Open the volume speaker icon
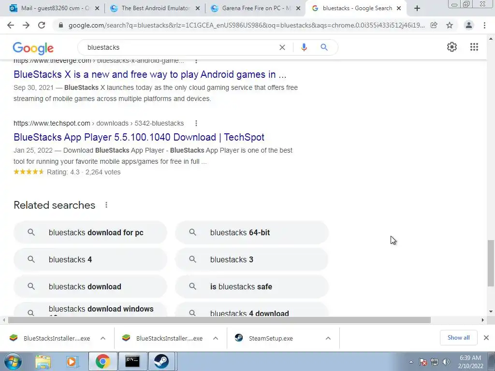The image size is (495, 371). tap(446, 362)
